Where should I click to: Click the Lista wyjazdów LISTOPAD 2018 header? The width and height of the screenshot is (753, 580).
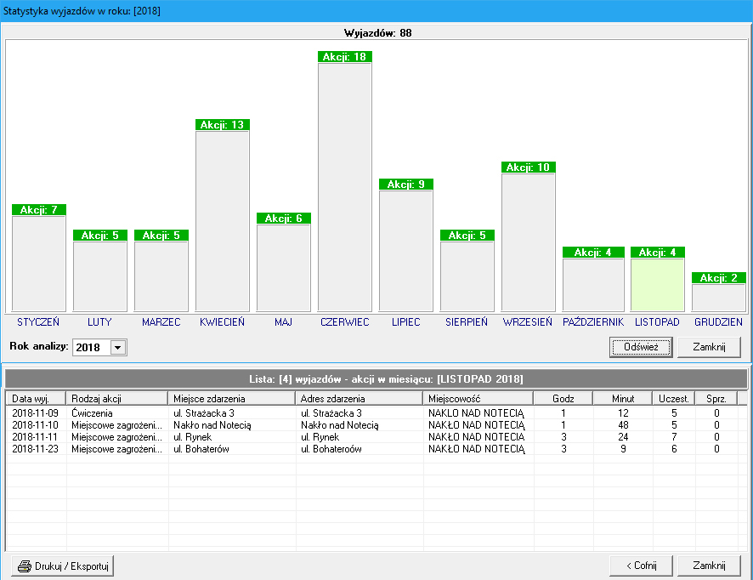(x=376, y=378)
